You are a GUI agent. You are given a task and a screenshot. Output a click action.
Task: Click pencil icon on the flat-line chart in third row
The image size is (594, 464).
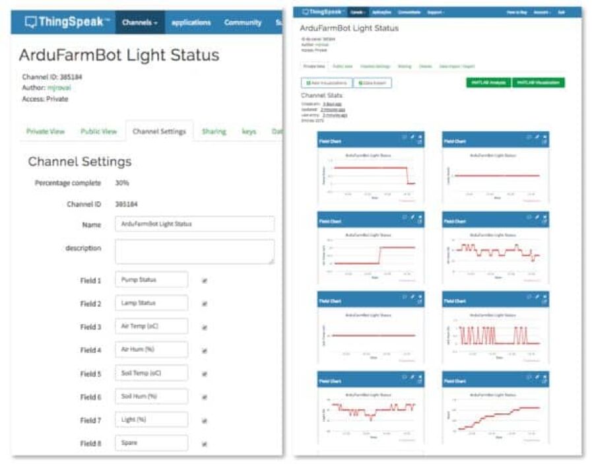412,297
